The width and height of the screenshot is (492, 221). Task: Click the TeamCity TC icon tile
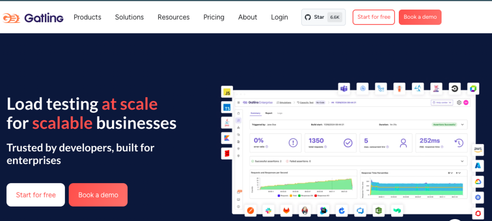coord(323,211)
